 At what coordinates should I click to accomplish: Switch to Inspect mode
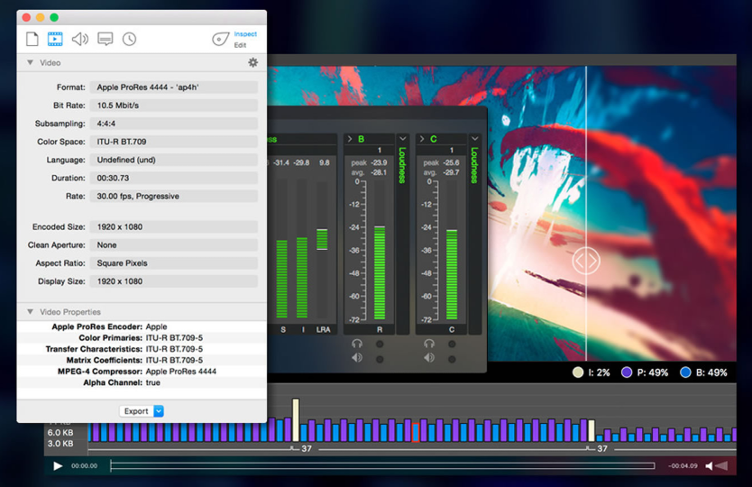[x=245, y=34]
